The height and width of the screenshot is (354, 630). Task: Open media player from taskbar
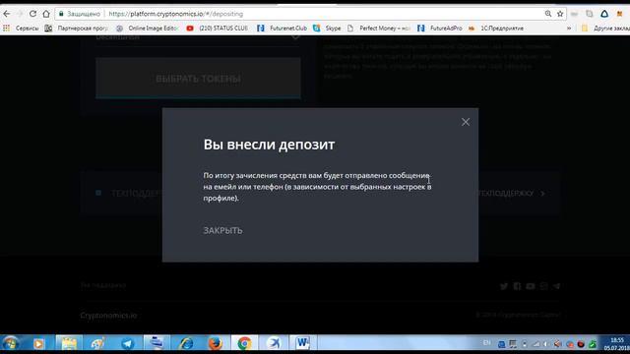tap(38, 343)
